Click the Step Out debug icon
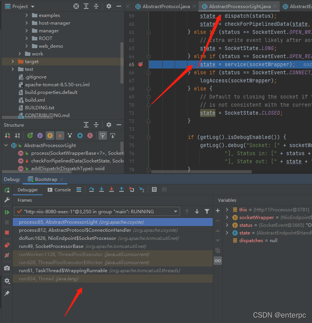Image resolution: width=312 pixels, height=323 pixels. click(x=122, y=189)
